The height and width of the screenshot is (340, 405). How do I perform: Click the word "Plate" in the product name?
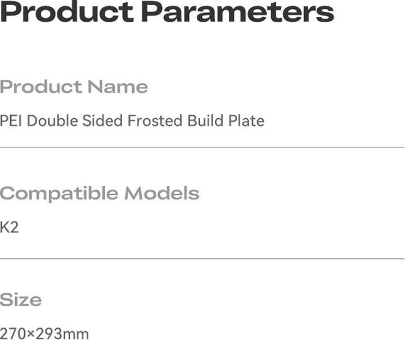click(247, 120)
